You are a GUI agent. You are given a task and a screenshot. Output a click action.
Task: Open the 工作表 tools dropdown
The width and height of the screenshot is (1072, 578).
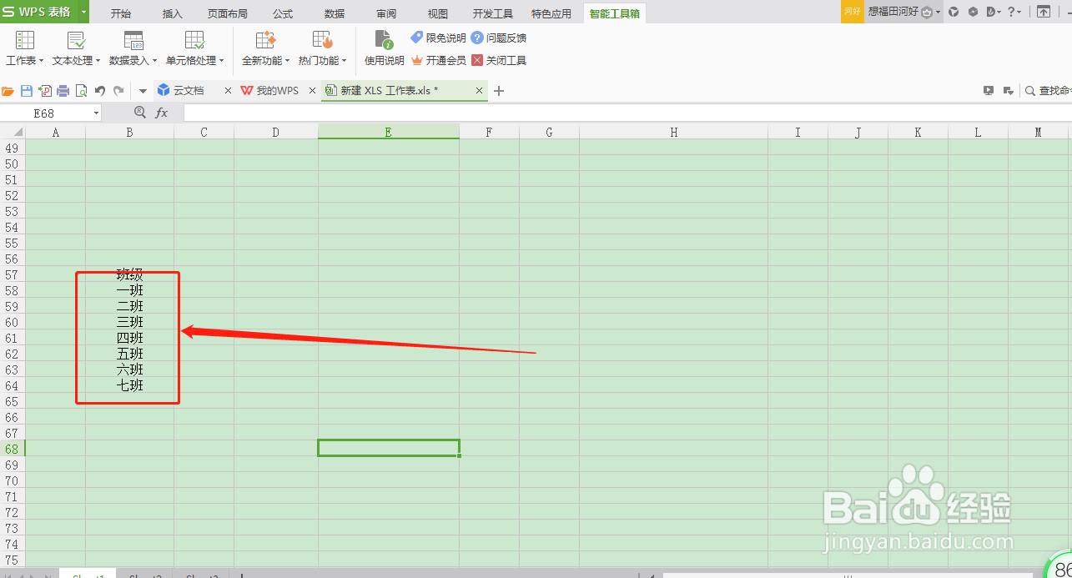tap(24, 48)
